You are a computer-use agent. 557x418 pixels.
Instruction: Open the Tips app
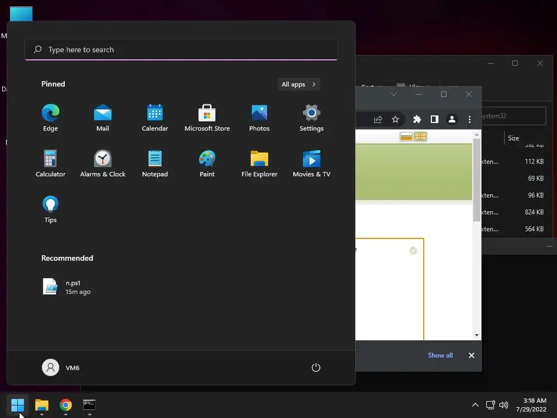pos(51,210)
